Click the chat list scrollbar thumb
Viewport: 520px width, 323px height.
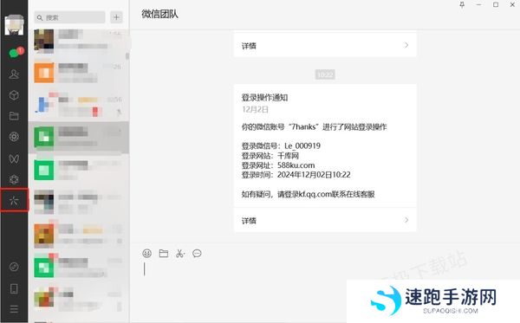(127, 56)
